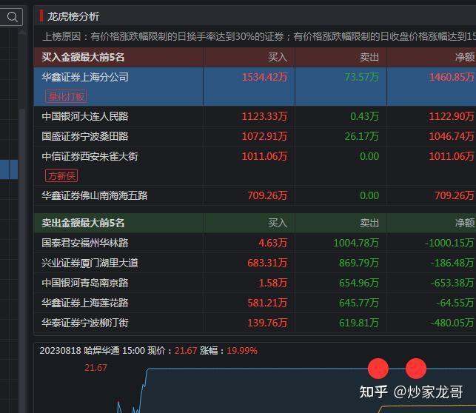Select the 中国银河大连人民路 row
The height and width of the screenshot is (413, 476).
(255, 116)
